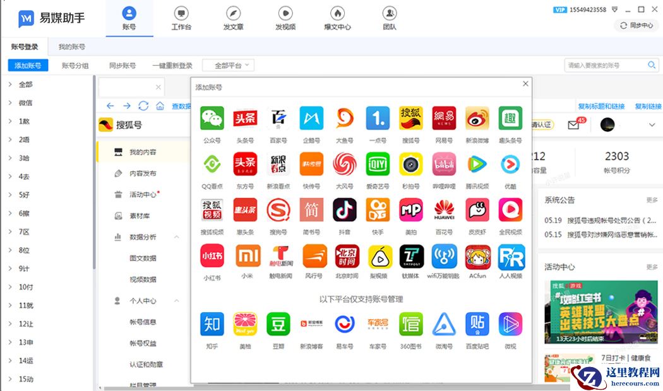The height and width of the screenshot is (391, 663).
Task: Click 一键重新登录 button
Action: pos(172,66)
